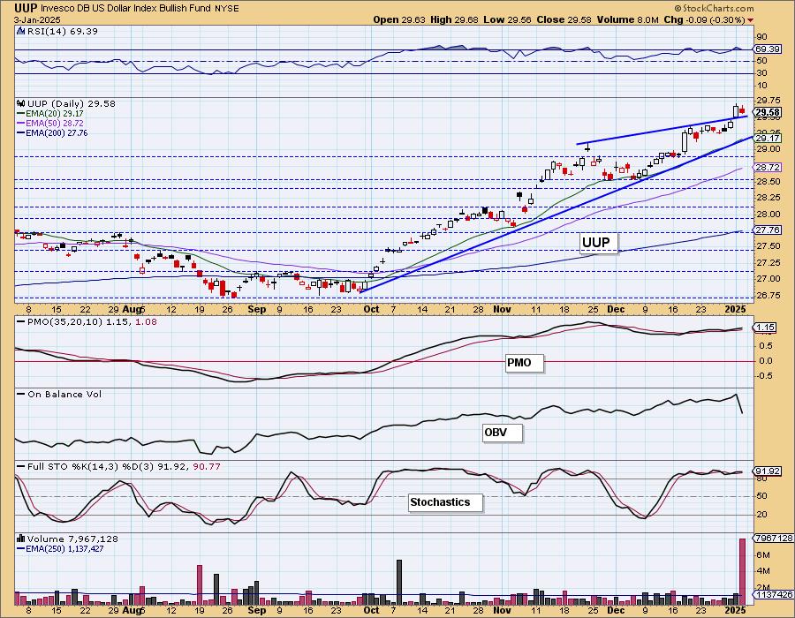Click the red down arrow beside Chg
This screenshot has height=618, width=795.
click(x=750, y=20)
